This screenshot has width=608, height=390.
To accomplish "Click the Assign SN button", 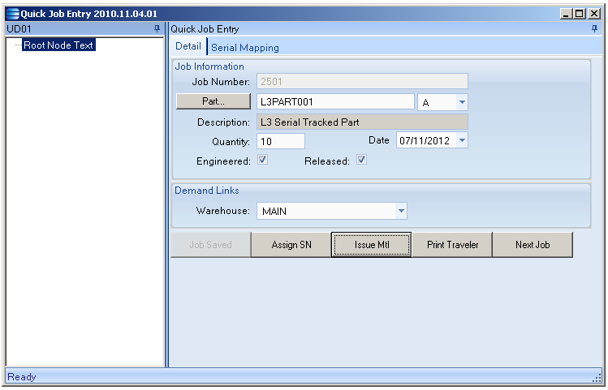I will point(291,244).
